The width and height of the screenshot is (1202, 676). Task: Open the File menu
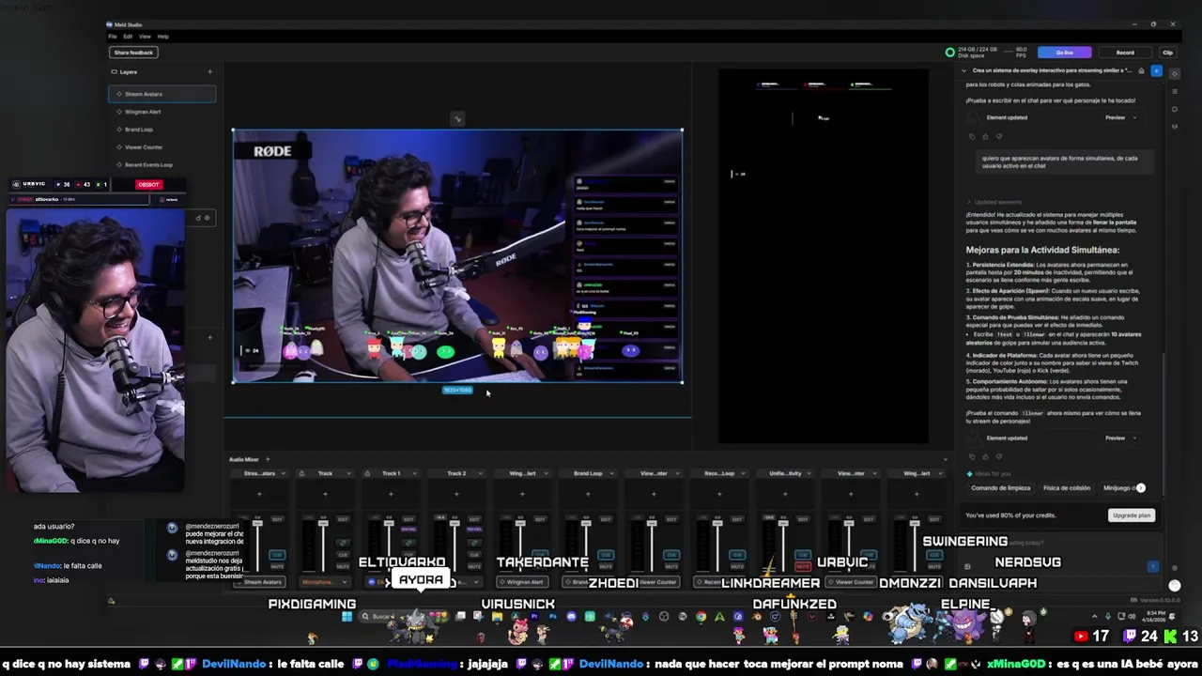112,37
